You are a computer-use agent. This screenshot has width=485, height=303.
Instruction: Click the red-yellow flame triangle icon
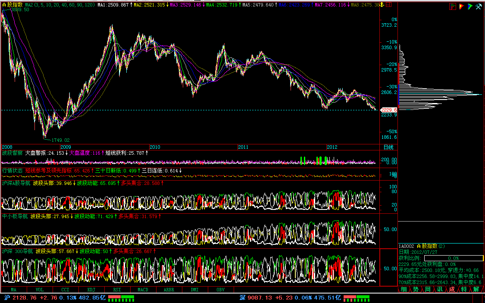click(461, 6)
